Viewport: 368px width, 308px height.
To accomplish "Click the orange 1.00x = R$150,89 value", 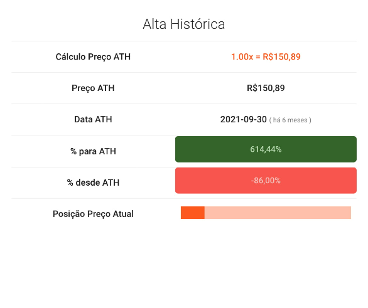I will click(266, 56).
